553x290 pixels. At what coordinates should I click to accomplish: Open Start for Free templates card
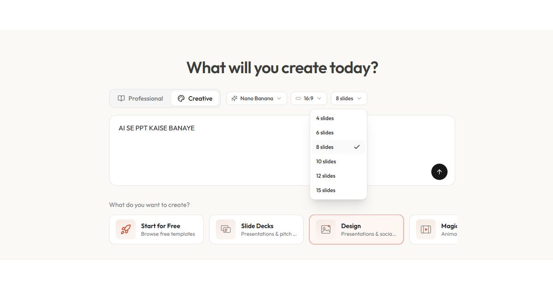click(x=156, y=229)
